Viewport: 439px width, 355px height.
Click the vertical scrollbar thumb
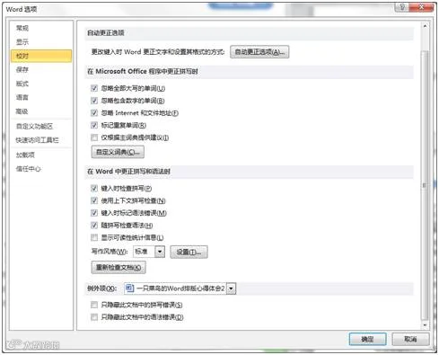pos(425,185)
